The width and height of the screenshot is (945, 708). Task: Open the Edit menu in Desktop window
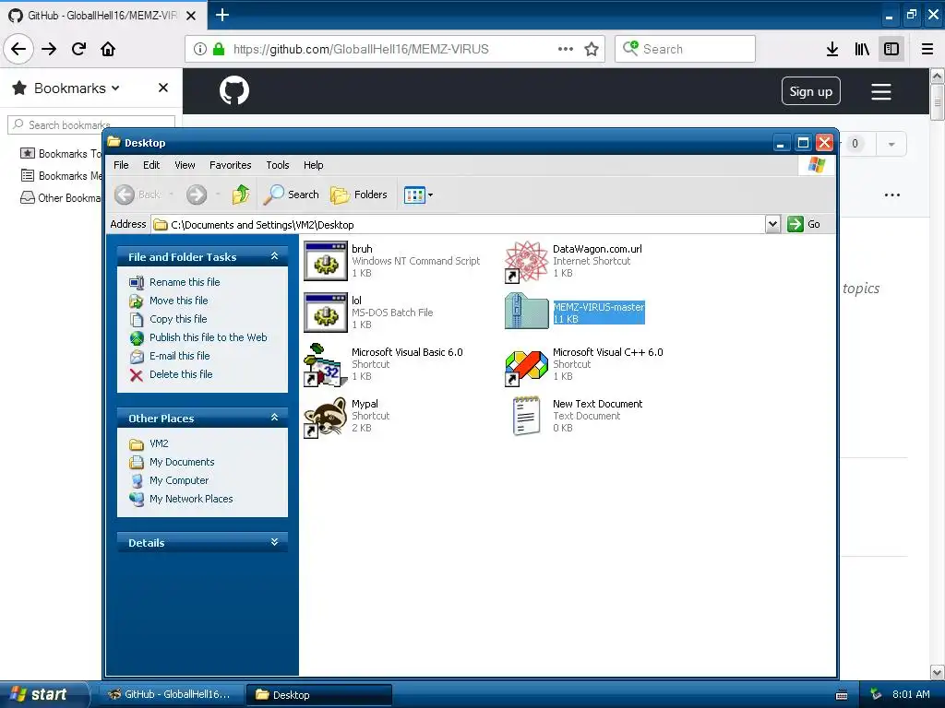coord(151,165)
